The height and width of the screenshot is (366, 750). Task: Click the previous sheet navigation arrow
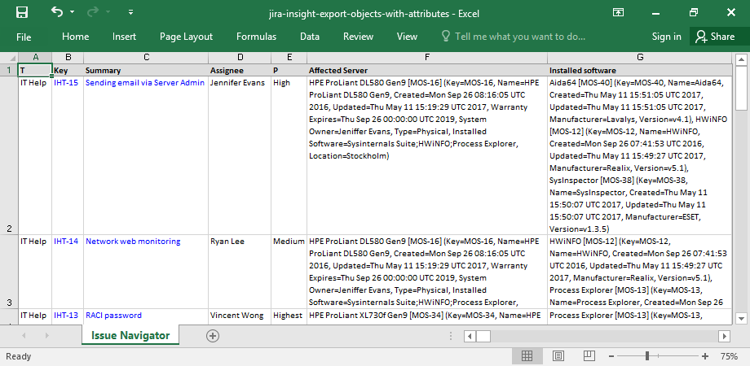[23, 336]
